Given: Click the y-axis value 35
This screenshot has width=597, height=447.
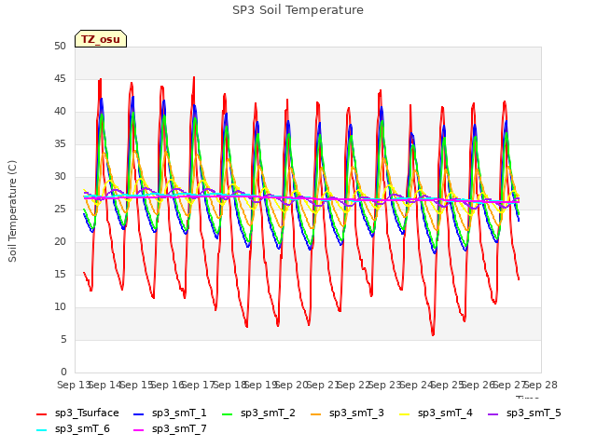Looking at the screenshot, I should (x=60, y=143).
